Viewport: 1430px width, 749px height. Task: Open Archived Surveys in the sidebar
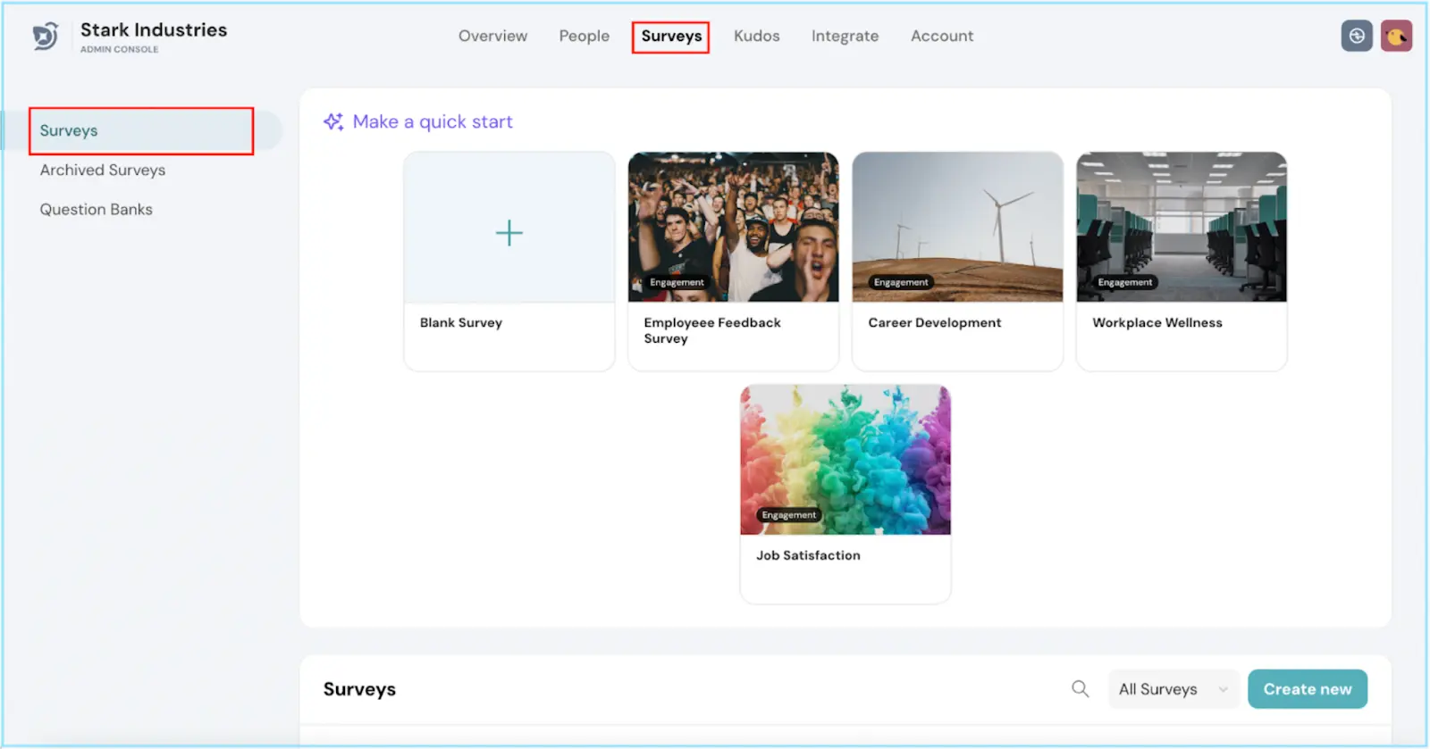pos(102,171)
